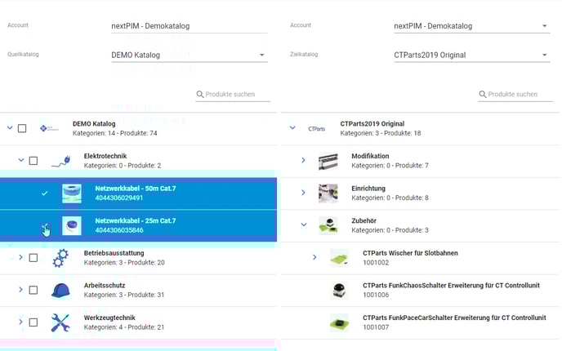Screen dimensions: 562x351
Task: Click the Zubehör category thumbnail
Action: tap(328, 225)
